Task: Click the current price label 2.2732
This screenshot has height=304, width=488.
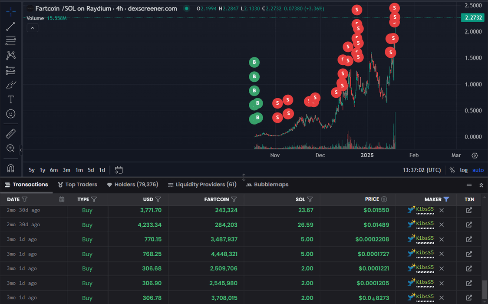Action: 473,18
